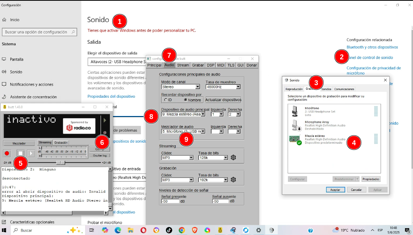Click the Asistente de concentración moon icon
The width and height of the screenshot is (413, 235).
click(4, 97)
